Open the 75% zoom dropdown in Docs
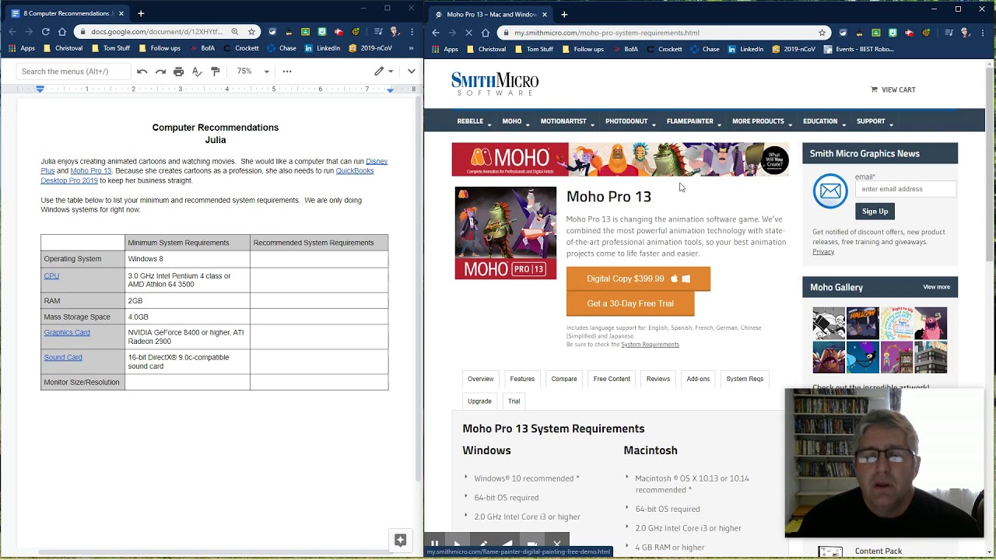Screen dimensions: 996x560 coord(254,72)
